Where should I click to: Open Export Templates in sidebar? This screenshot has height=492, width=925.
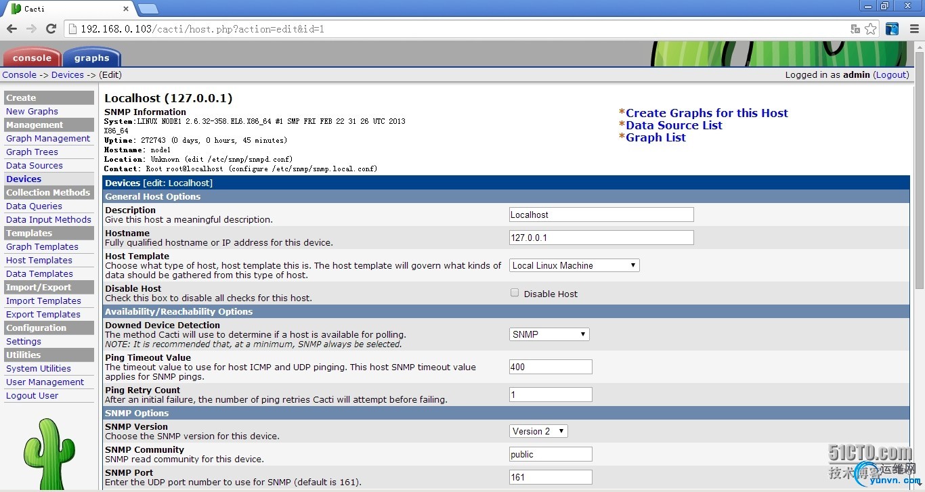pyautogui.click(x=43, y=314)
